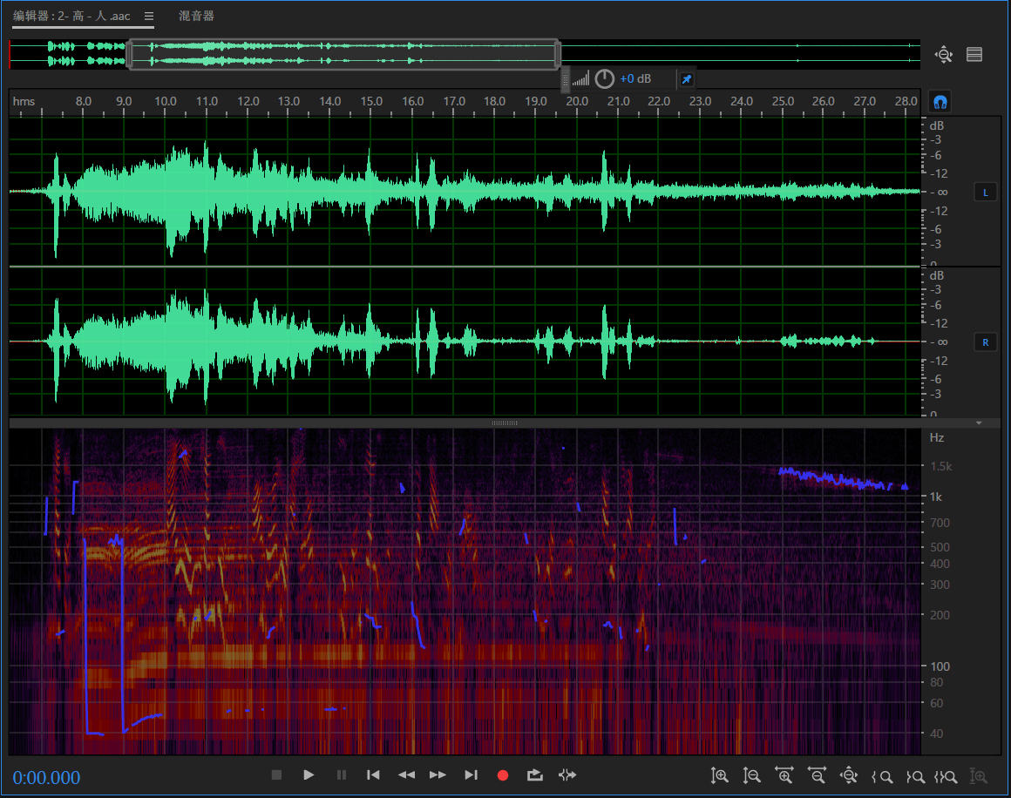Click the dimmed zoom selected track icon
Viewport: 1011px width, 798px height.
pos(979,777)
